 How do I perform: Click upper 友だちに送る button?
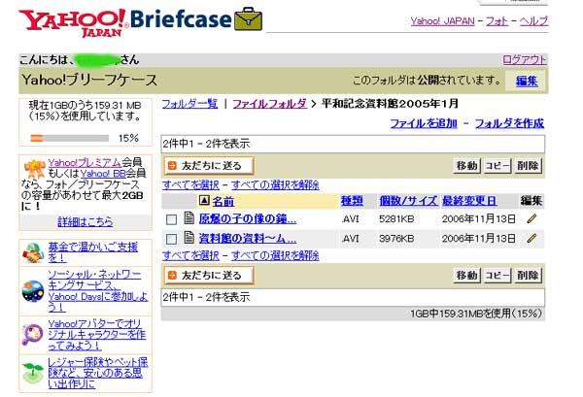[209, 166]
